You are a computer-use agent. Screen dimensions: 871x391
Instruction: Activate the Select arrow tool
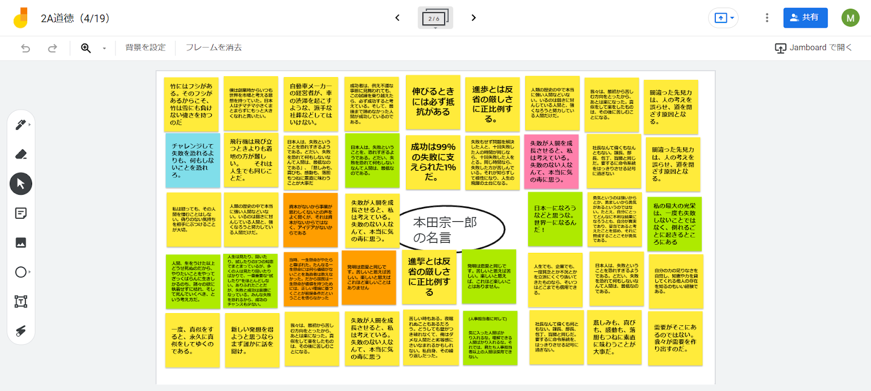[21, 184]
